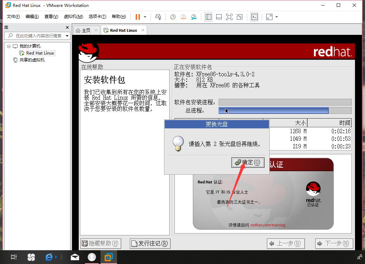Open the stretch display dropdown arrow
The image size is (365, 264).
pyautogui.click(x=277, y=17)
